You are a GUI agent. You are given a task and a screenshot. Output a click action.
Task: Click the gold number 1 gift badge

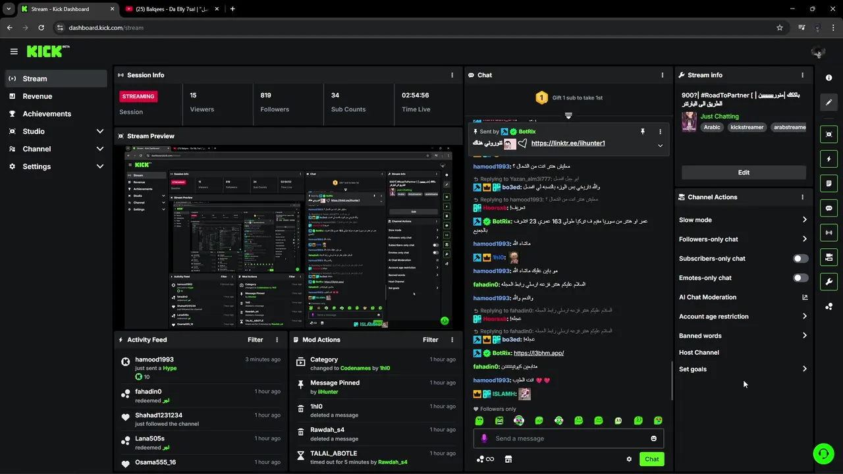coord(541,97)
